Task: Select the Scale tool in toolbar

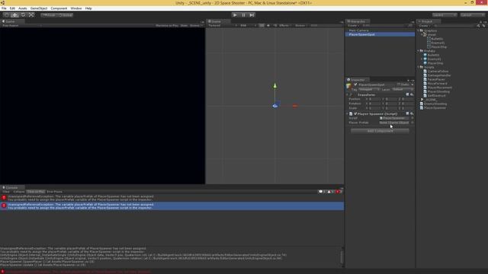Action: [x=31, y=15]
